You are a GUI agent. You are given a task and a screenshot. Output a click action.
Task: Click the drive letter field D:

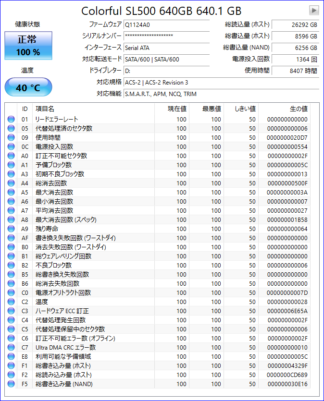point(167,71)
